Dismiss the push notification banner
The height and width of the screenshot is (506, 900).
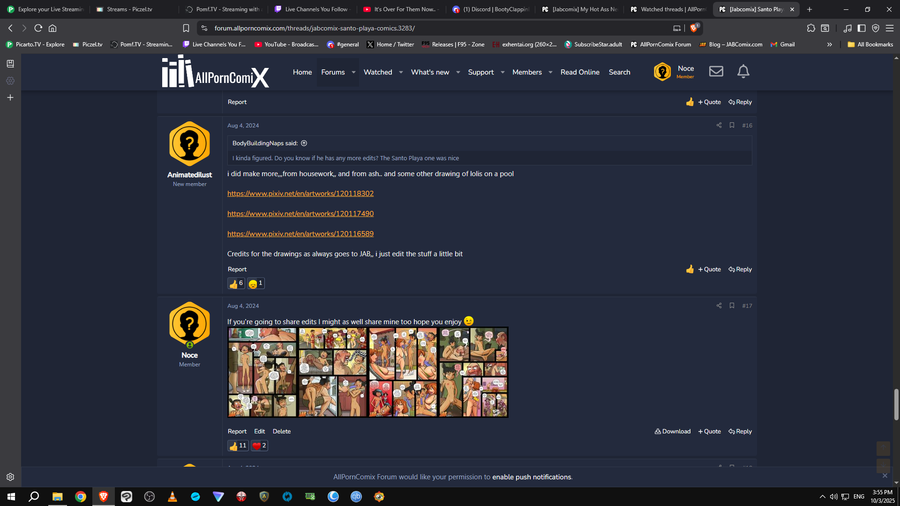(x=885, y=476)
